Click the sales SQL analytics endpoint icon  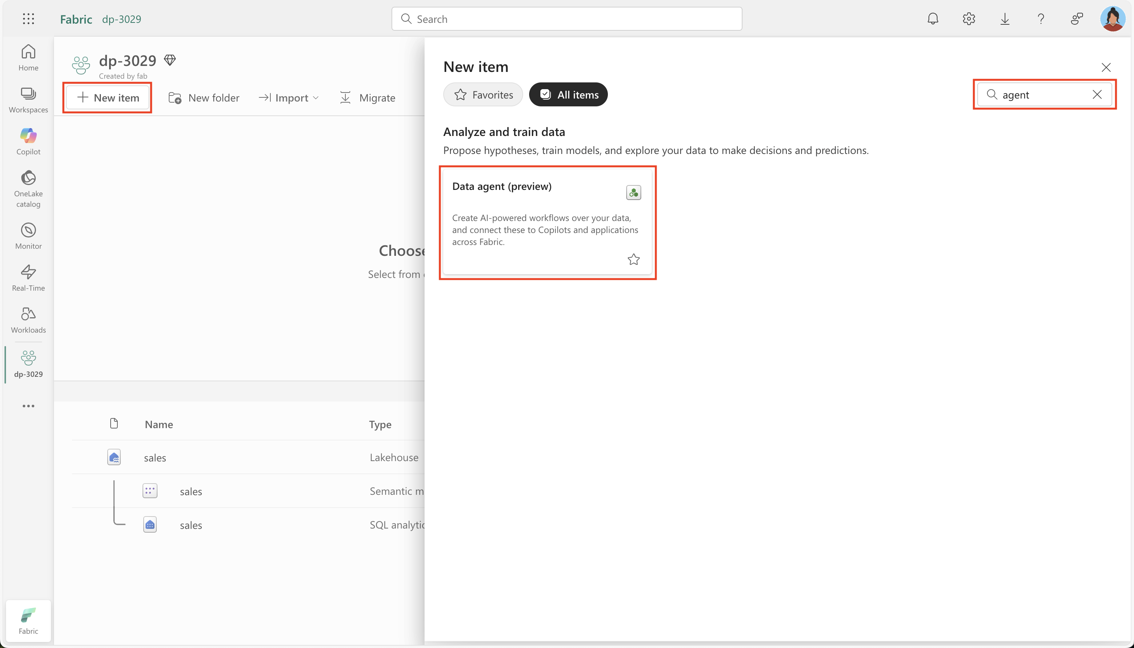[150, 525]
